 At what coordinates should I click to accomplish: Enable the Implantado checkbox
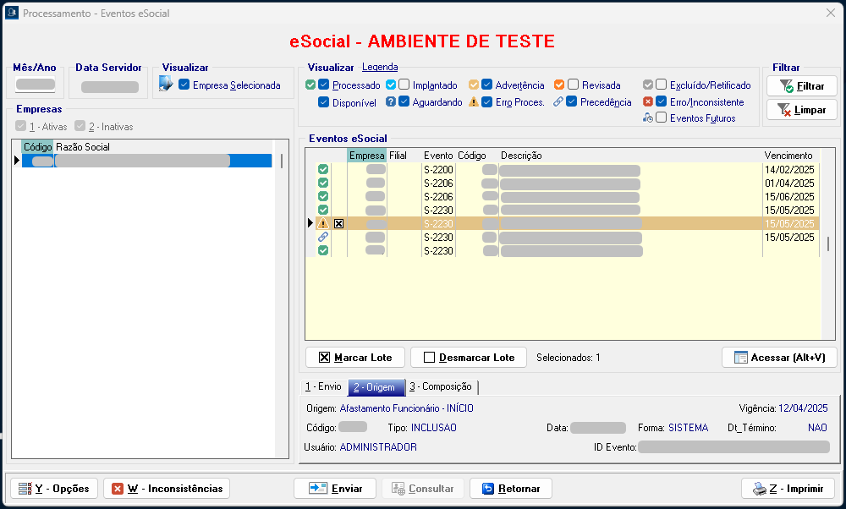tap(404, 85)
